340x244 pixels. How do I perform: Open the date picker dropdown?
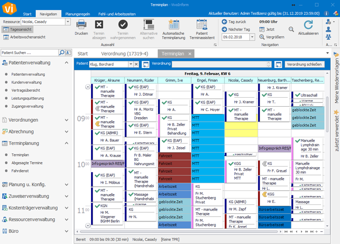tap(252, 37)
